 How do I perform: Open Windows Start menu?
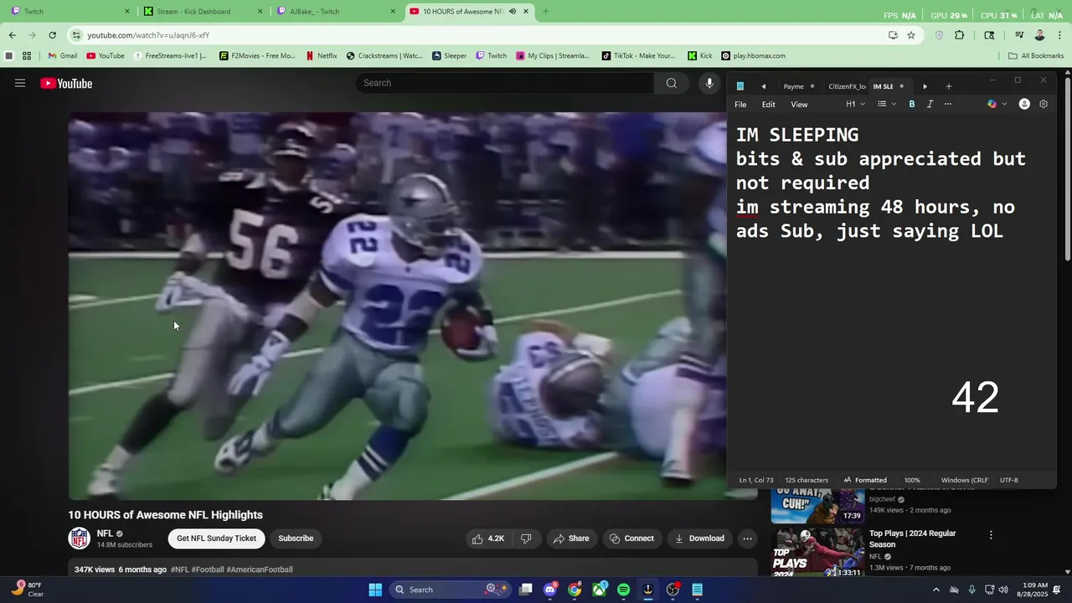point(375,590)
